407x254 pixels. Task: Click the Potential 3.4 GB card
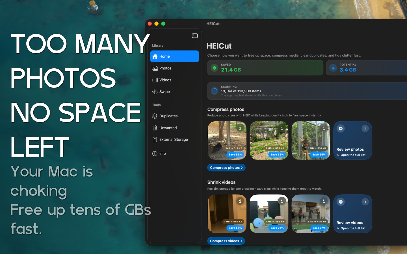(367, 68)
